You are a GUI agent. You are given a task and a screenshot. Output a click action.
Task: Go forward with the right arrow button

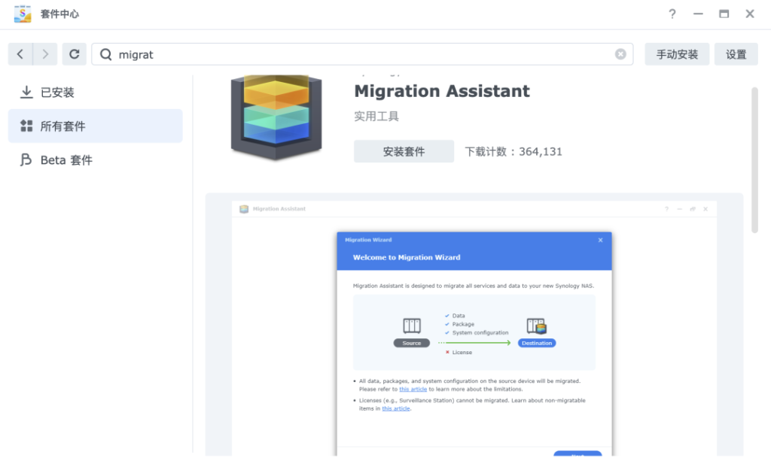[x=45, y=54]
